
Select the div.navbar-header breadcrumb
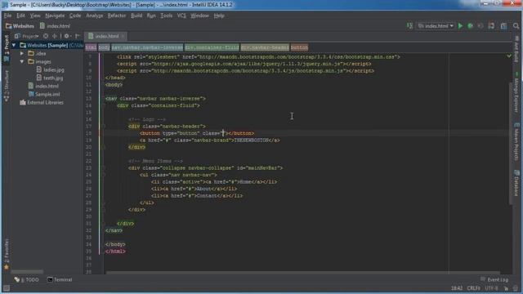click(265, 47)
